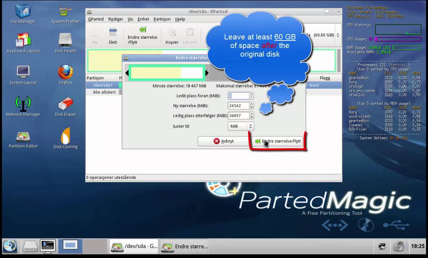Open the terminal icon in the taskbar
The height and width of the screenshot is (258, 428).
click(48, 246)
